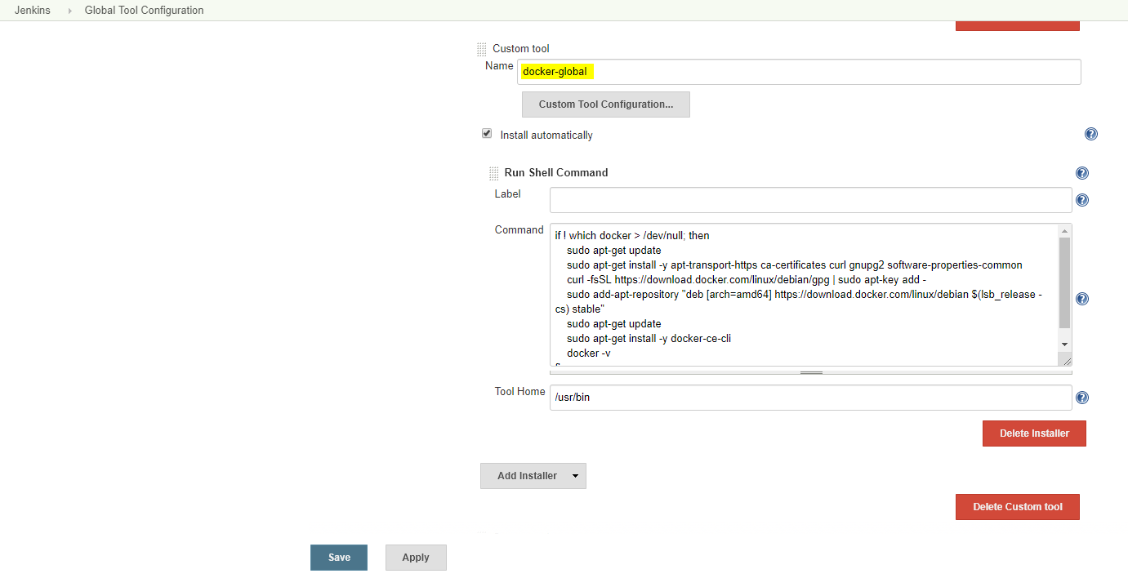The height and width of the screenshot is (578, 1128).
Task: Click the Command box scroll-down arrow
Action: 1064,344
